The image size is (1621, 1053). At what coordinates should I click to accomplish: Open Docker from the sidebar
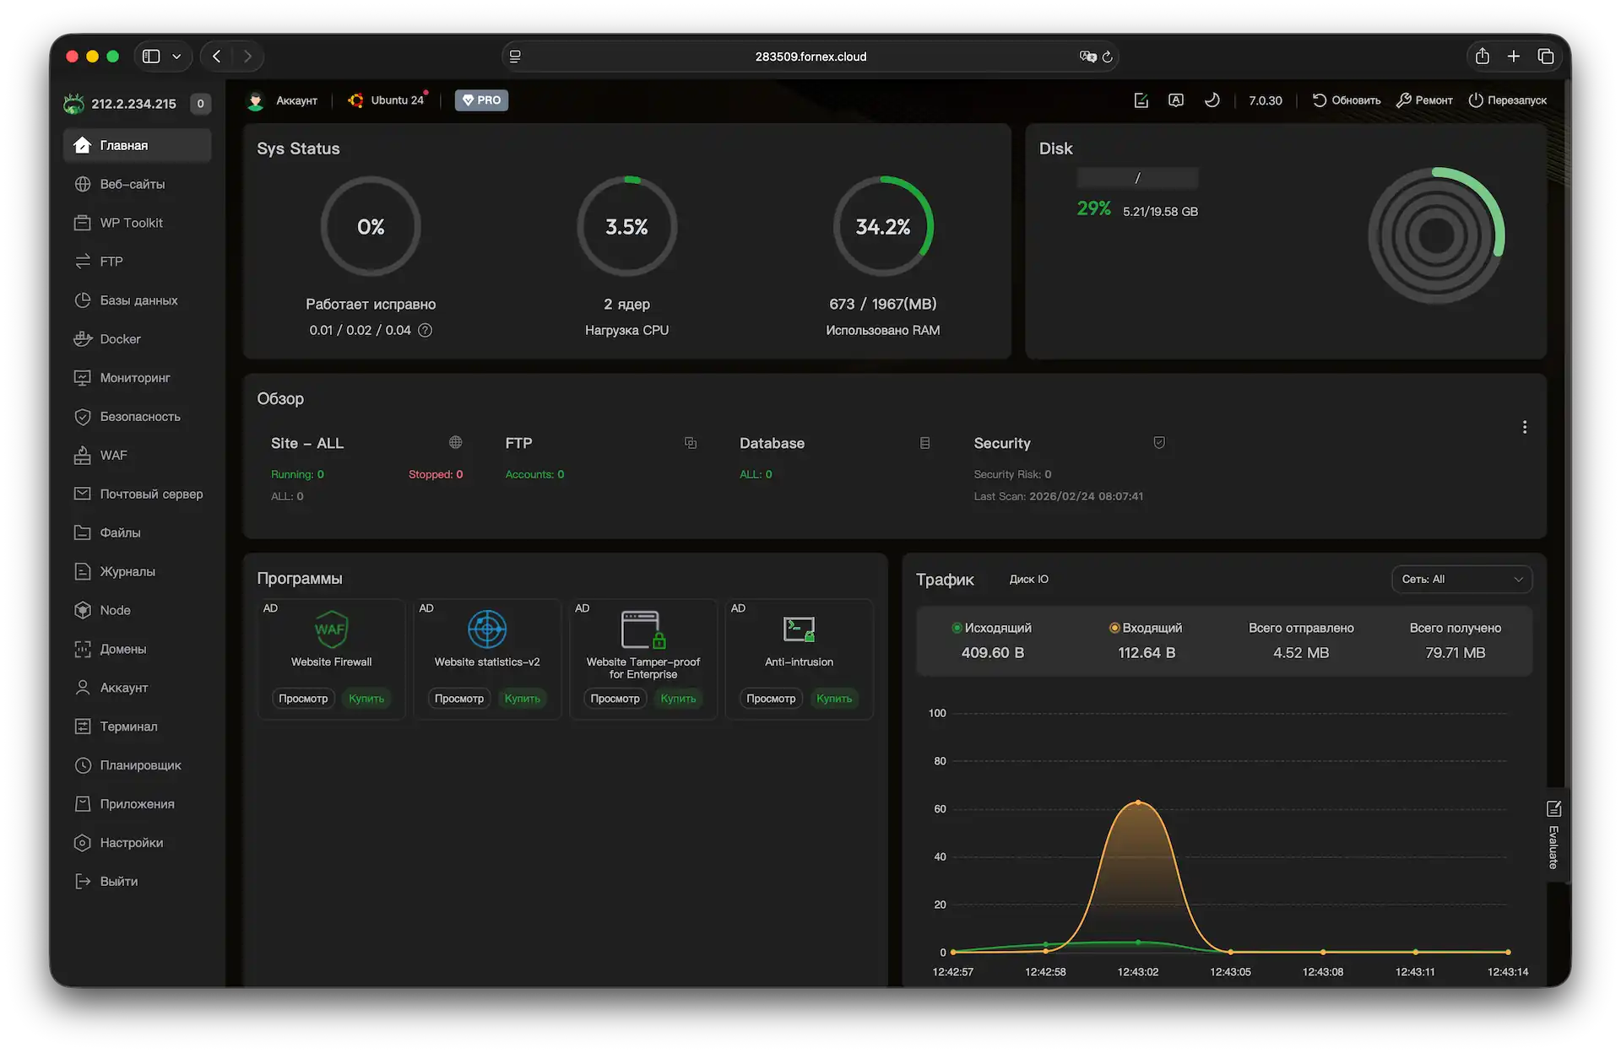(120, 339)
